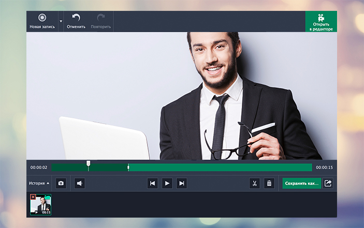Open sharing options with the share icon
The height and width of the screenshot is (228, 364).
point(328,183)
